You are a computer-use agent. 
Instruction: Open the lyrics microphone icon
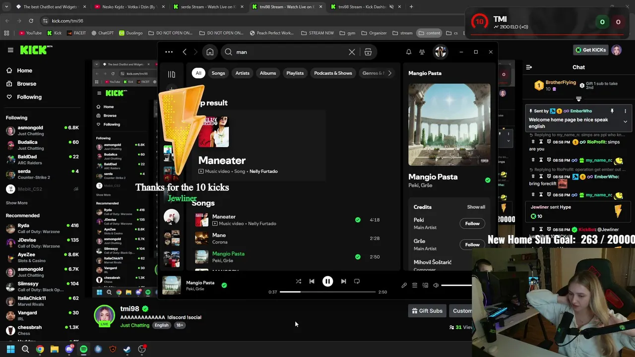point(404,285)
